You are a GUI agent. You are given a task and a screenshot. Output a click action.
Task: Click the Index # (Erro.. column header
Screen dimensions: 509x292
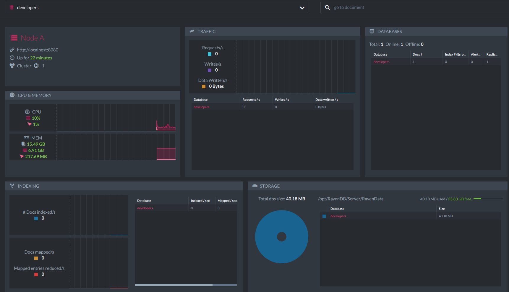[x=455, y=54]
